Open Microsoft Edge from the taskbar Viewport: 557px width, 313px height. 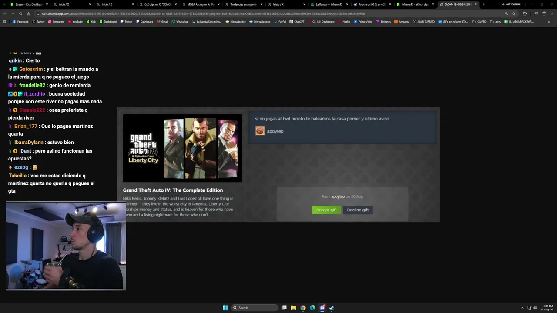pos(312,308)
